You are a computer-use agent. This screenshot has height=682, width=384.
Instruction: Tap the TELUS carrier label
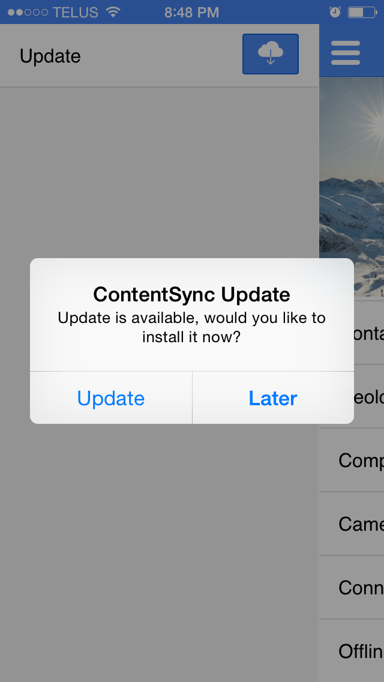75,12
